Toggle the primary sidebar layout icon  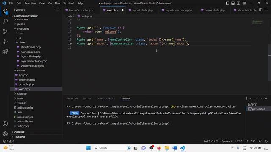pyautogui.click(x=227, y=3)
